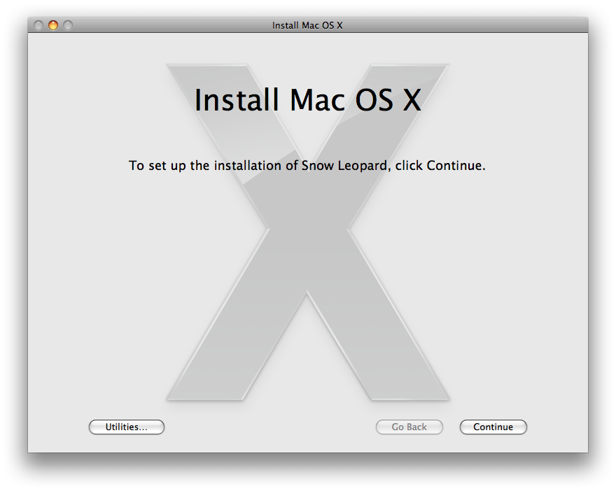Click the center crossing of the X logo
Screen dimensions: 616x491
[308, 238]
